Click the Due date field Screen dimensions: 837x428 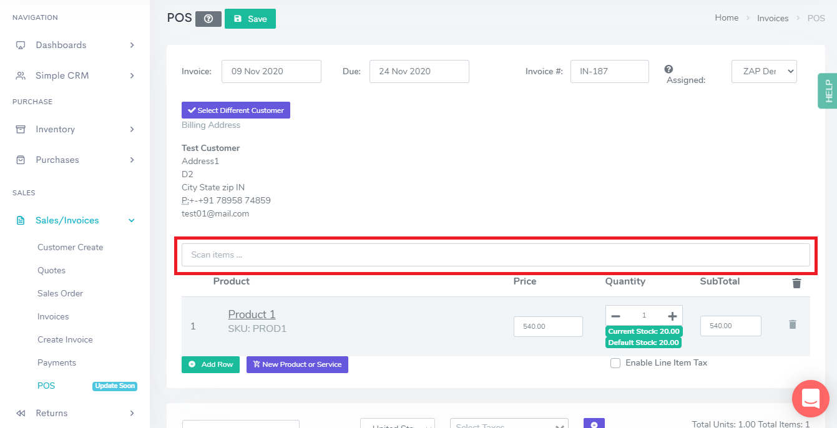point(419,71)
